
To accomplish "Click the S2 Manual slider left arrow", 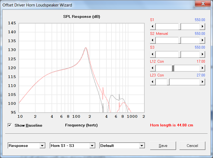I will tap(153, 40).
